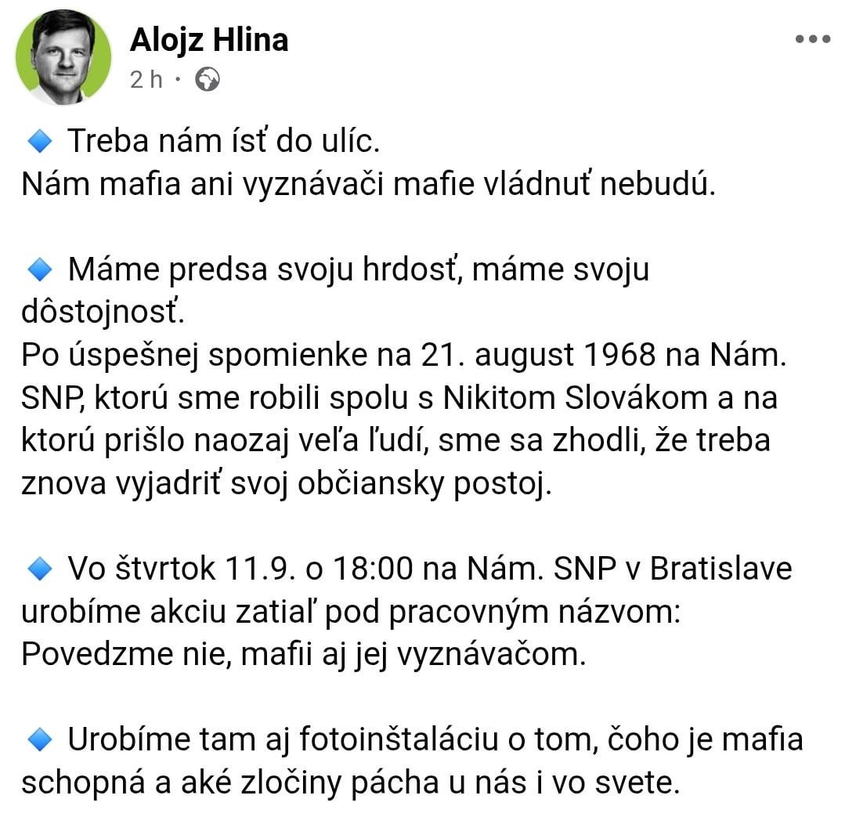The width and height of the screenshot is (845, 817).
Task: Click blue diamond before 'Urobíme tam'
Action: [40, 739]
